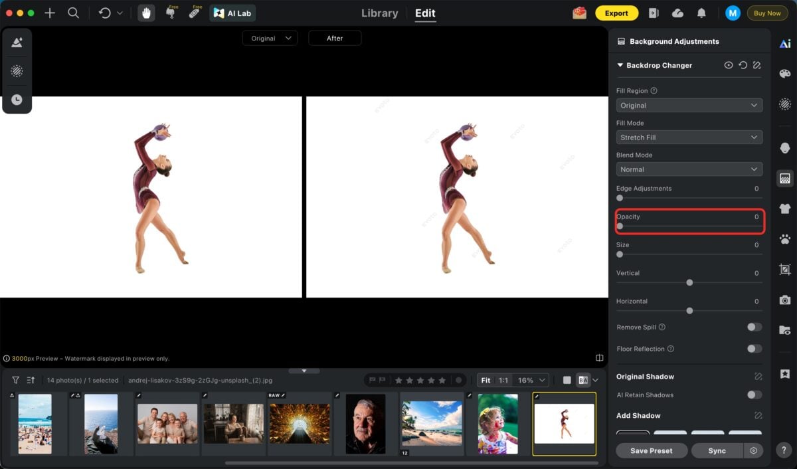
Task: Toggle Backdrop Changer preview with the eye icon
Action: 729,65
